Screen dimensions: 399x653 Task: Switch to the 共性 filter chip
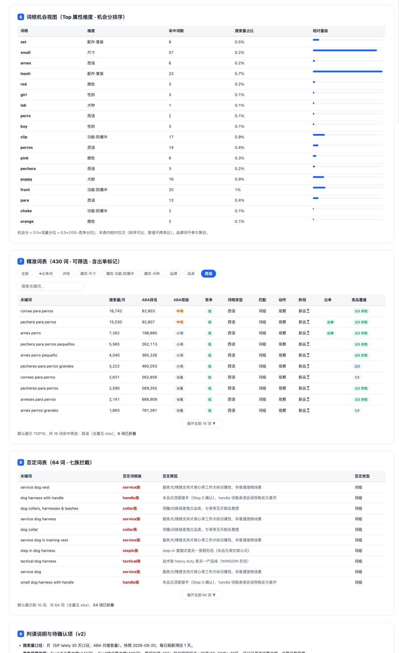pyautogui.click(x=66, y=274)
